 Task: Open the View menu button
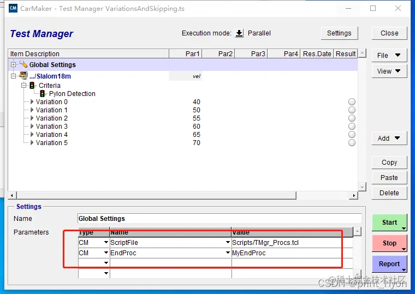pos(389,71)
